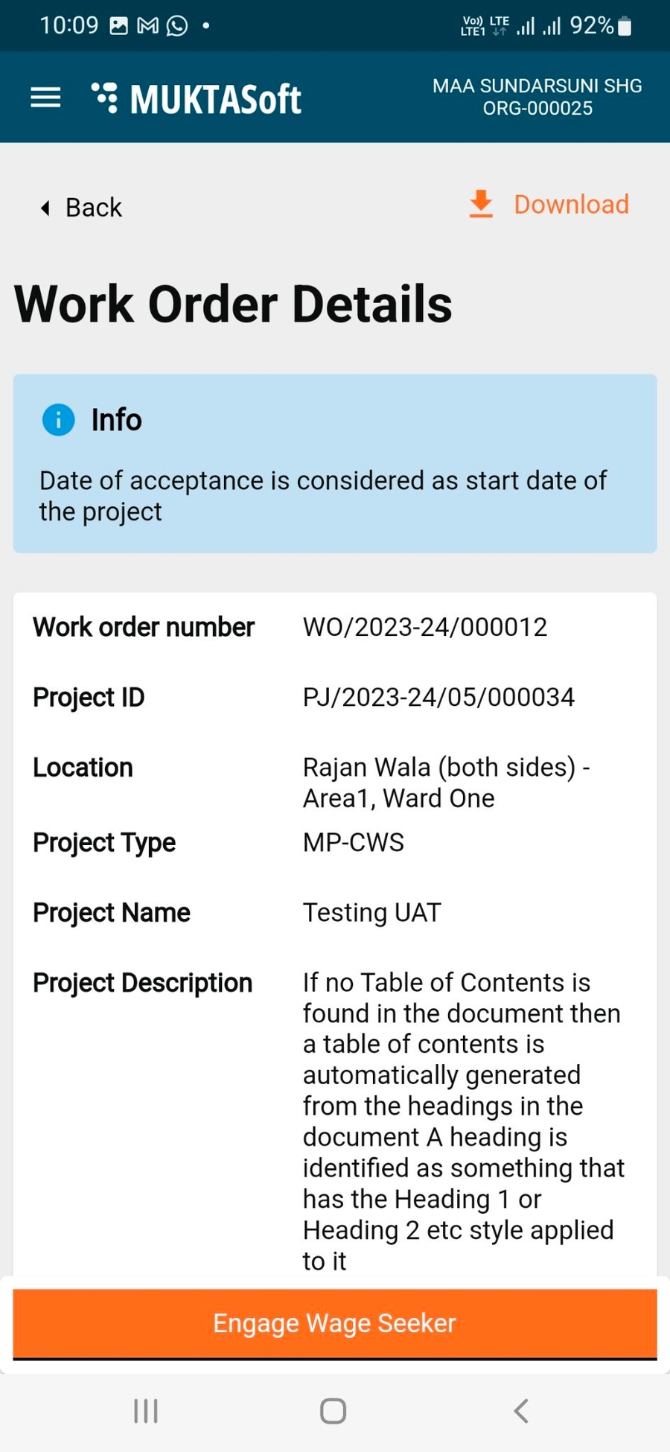
Task: Tap the orange download arrow icon
Action: tap(481, 204)
